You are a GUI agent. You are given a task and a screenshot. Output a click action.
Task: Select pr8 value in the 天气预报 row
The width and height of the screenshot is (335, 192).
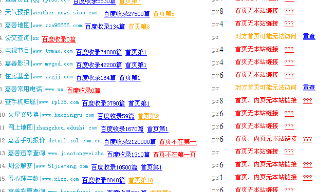point(218,11)
